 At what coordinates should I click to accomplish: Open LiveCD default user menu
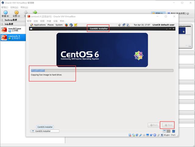click(163, 25)
